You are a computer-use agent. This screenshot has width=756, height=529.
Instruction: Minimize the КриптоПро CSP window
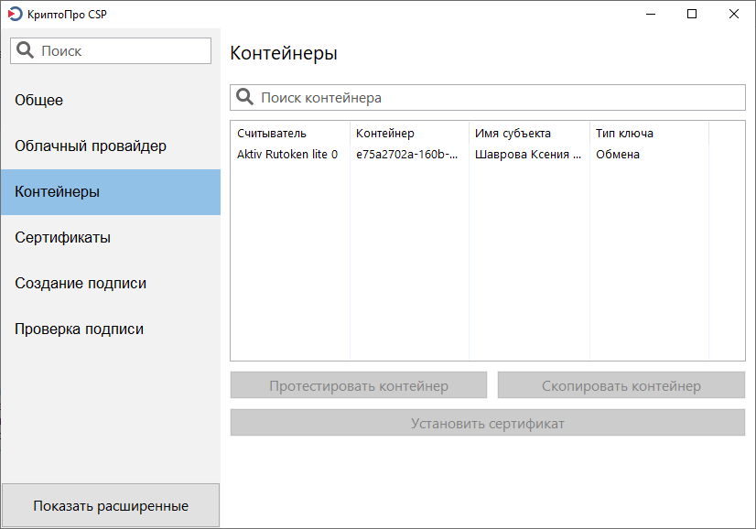(651, 14)
